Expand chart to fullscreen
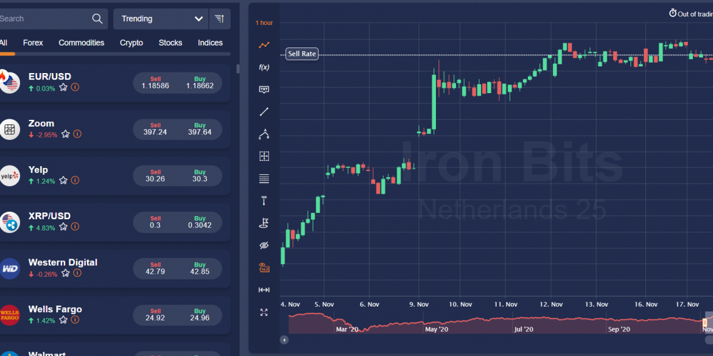 [x=264, y=312]
